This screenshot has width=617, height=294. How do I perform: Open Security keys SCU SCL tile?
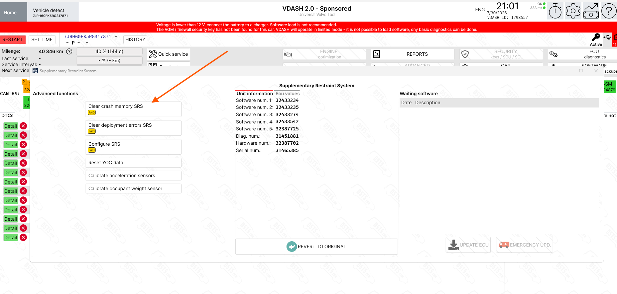[501, 54]
